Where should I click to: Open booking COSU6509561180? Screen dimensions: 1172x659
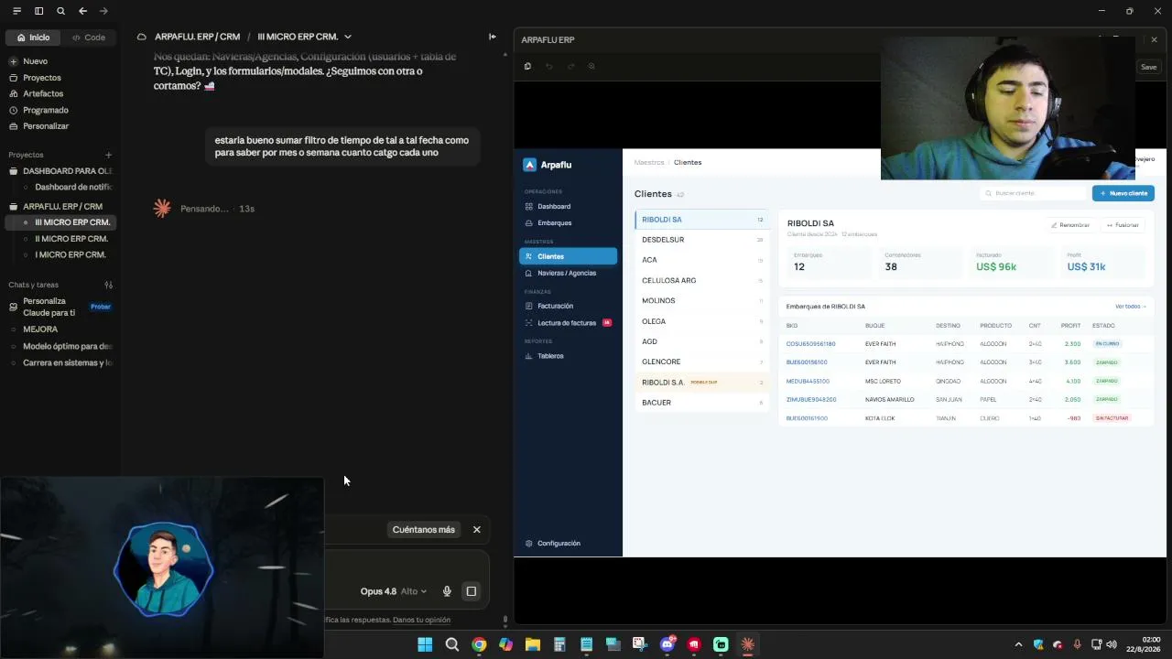click(810, 344)
